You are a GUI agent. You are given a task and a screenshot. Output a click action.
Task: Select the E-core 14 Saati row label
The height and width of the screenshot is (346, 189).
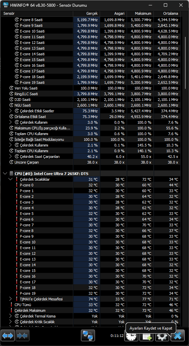32,54
